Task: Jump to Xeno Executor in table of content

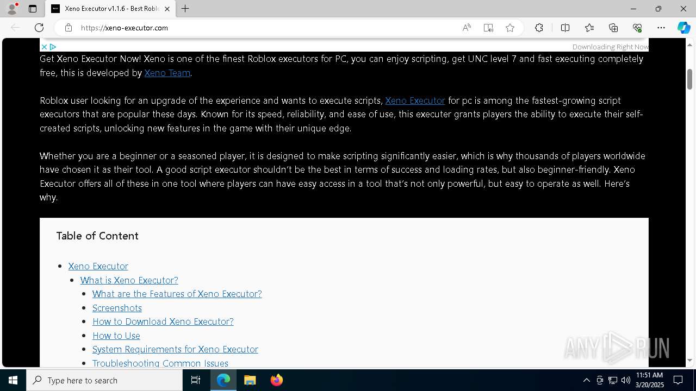Action: click(x=98, y=266)
